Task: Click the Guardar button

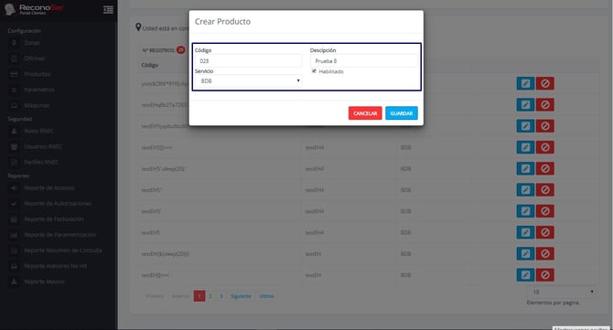Action: click(x=402, y=113)
